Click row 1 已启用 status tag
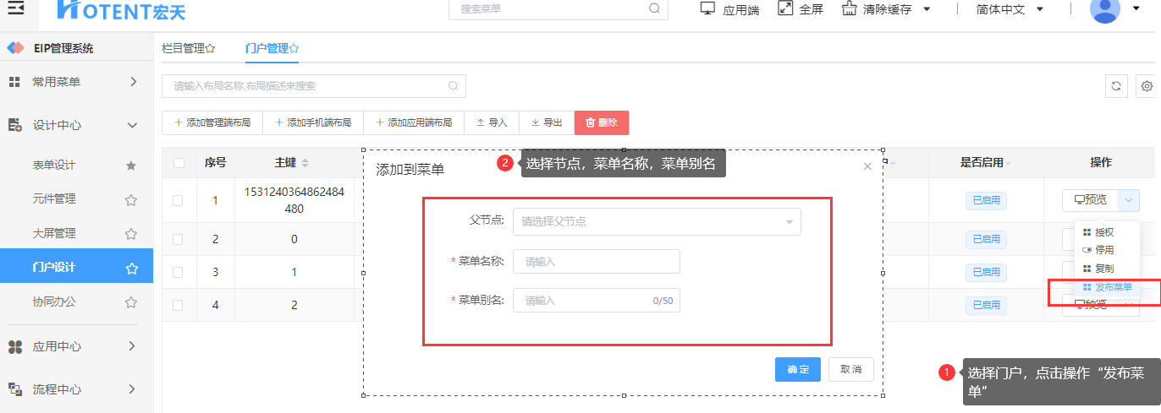 point(986,200)
